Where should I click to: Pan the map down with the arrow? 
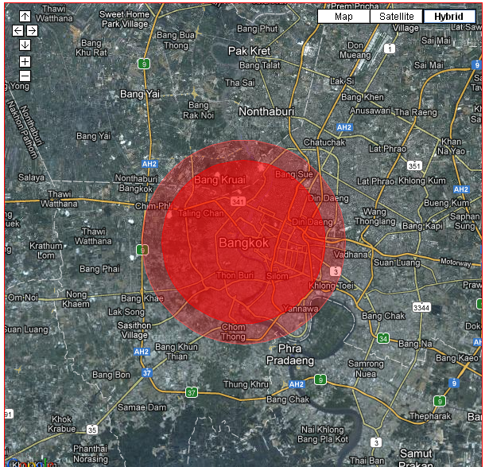click(x=25, y=45)
